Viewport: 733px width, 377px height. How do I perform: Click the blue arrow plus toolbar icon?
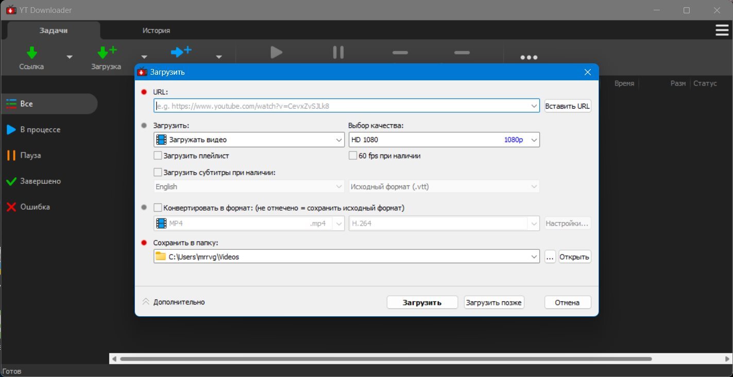[181, 52]
